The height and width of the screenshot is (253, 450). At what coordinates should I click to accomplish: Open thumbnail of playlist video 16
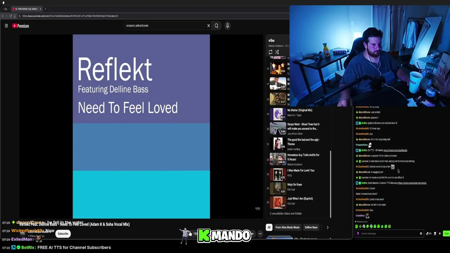[x=278, y=68]
